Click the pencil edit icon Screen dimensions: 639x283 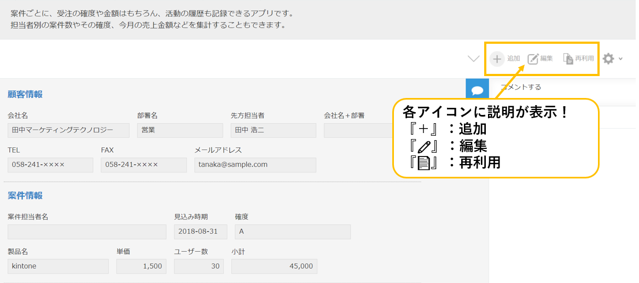(x=533, y=59)
